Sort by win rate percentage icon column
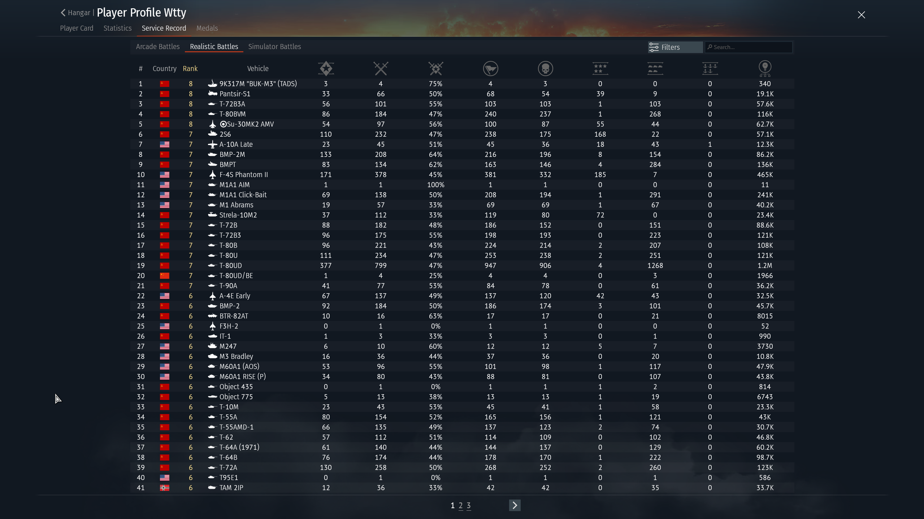Image resolution: width=924 pixels, height=519 pixels. pyautogui.click(x=435, y=68)
